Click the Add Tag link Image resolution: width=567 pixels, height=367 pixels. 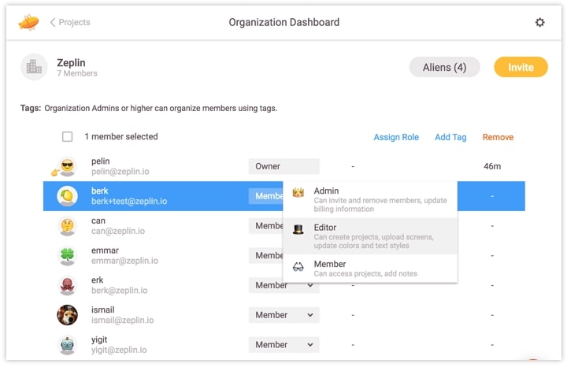tap(450, 137)
